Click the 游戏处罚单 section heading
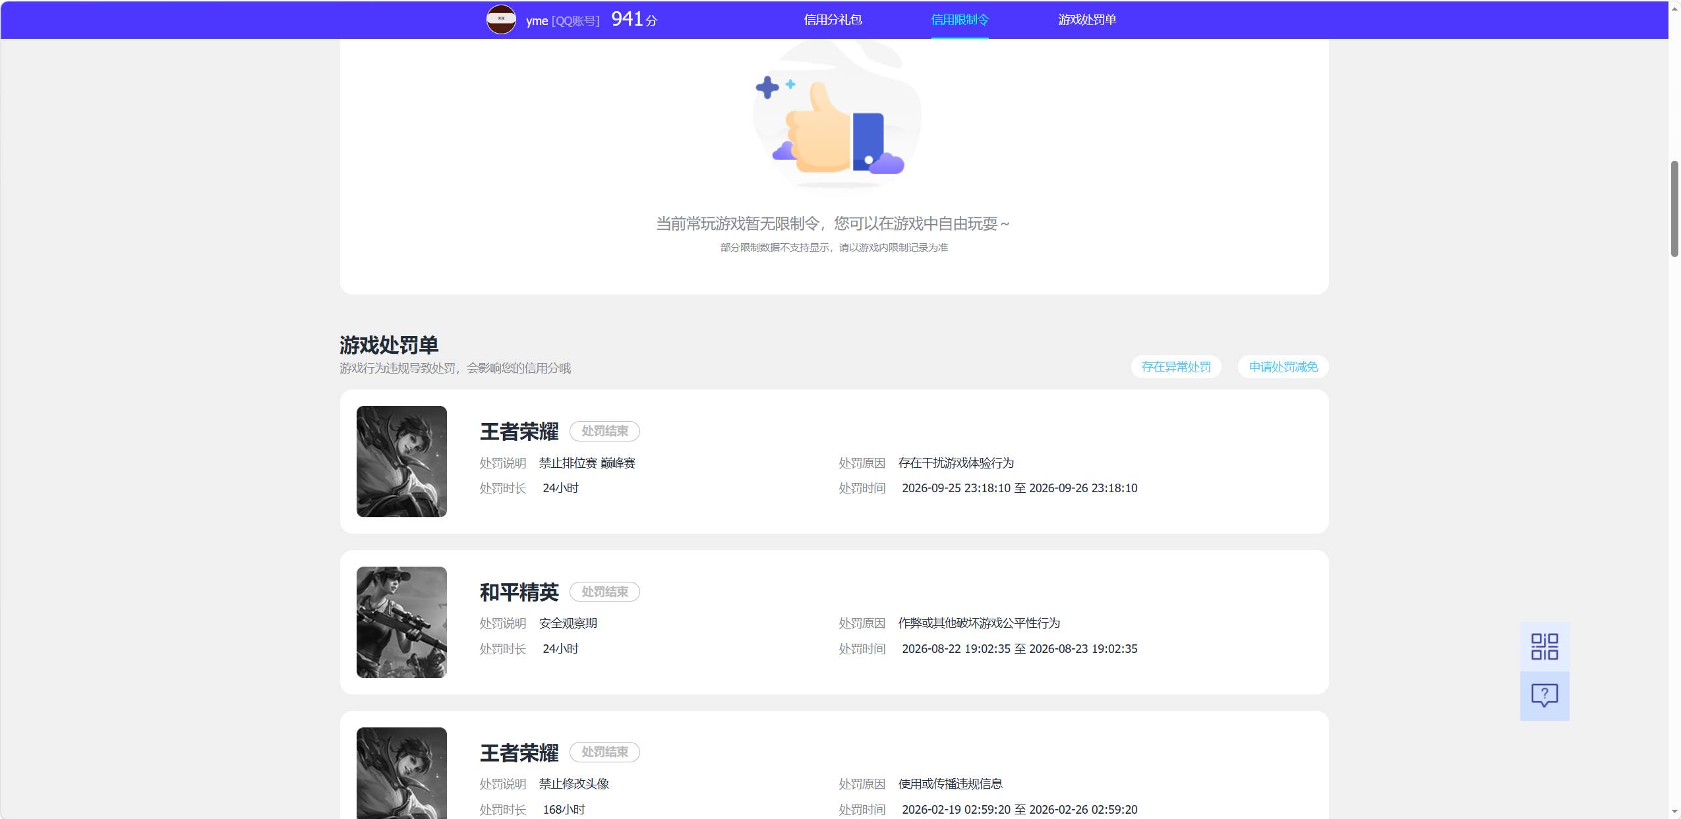The image size is (1681, 819). click(389, 345)
